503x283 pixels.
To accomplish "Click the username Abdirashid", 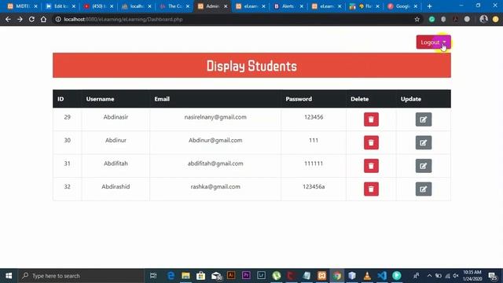I will 116,186.
